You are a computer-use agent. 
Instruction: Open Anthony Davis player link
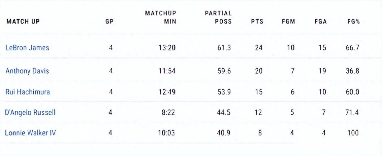pos(27,71)
